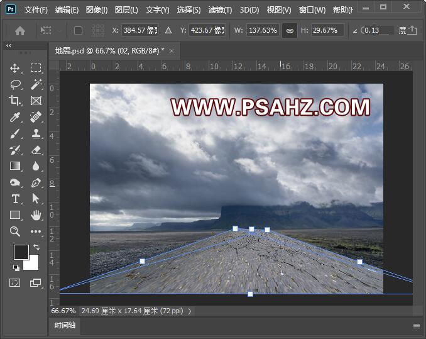Click the W width percentage field
Viewport: 426px width, 339px height.
263,30
